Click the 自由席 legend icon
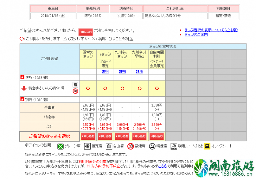This screenshot has height=179, width=256. tap(109, 146)
